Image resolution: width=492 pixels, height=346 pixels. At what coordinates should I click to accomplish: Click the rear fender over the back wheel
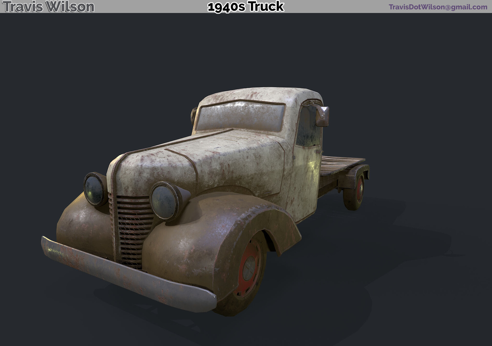point(360,169)
